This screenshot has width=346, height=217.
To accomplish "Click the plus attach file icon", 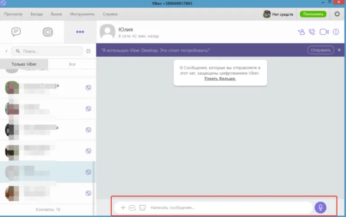I will pos(123,208).
